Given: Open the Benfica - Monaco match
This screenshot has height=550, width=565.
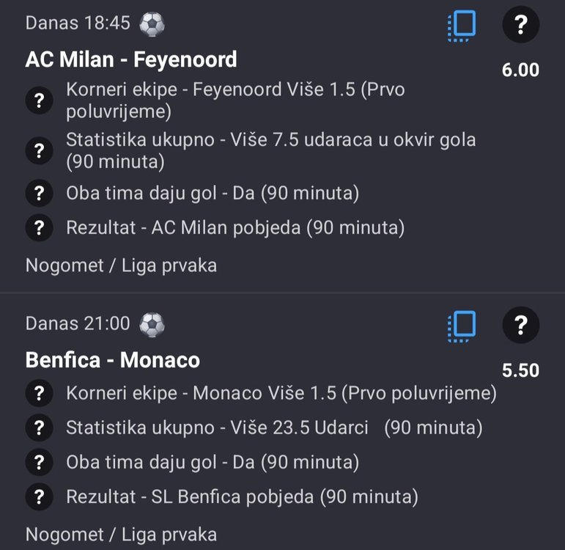Looking at the screenshot, I should pyautogui.click(x=112, y=360).
